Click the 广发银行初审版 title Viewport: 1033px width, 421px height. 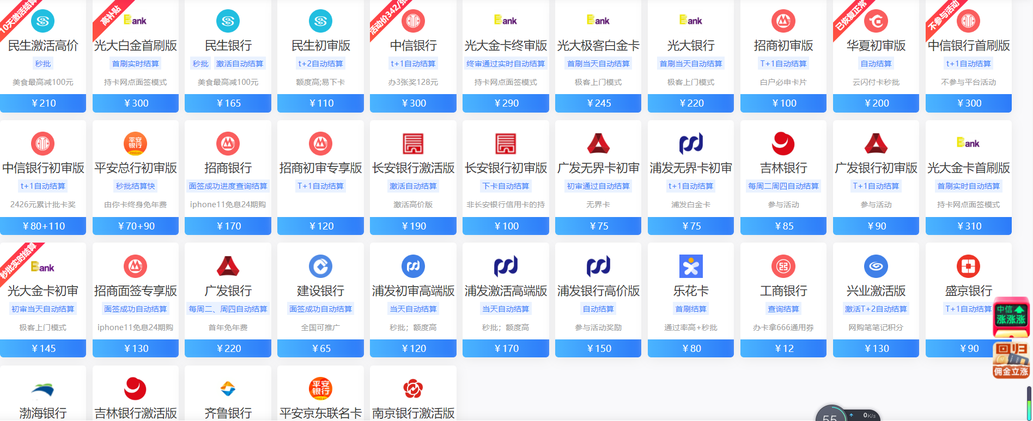876,168
